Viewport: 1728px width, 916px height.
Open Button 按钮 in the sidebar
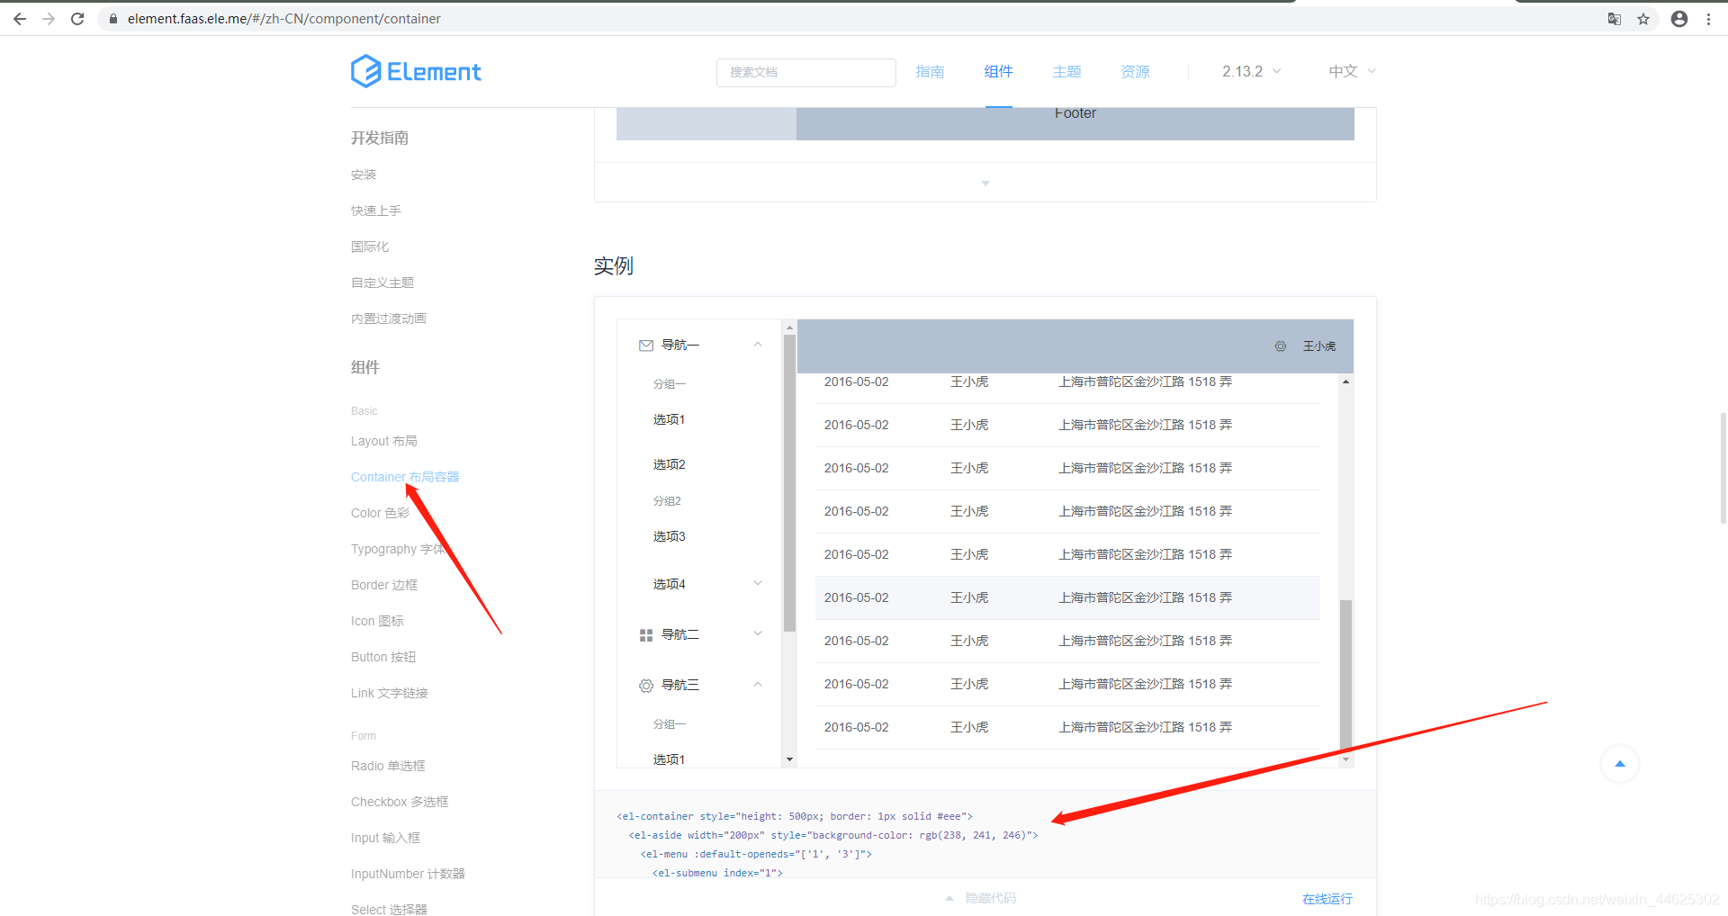(383, 657)
